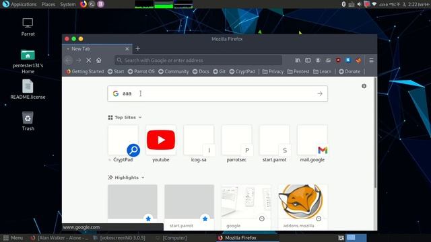The image size is (431, 242).
Task: Open the Menu button in bottom panel
Action: 13,238
